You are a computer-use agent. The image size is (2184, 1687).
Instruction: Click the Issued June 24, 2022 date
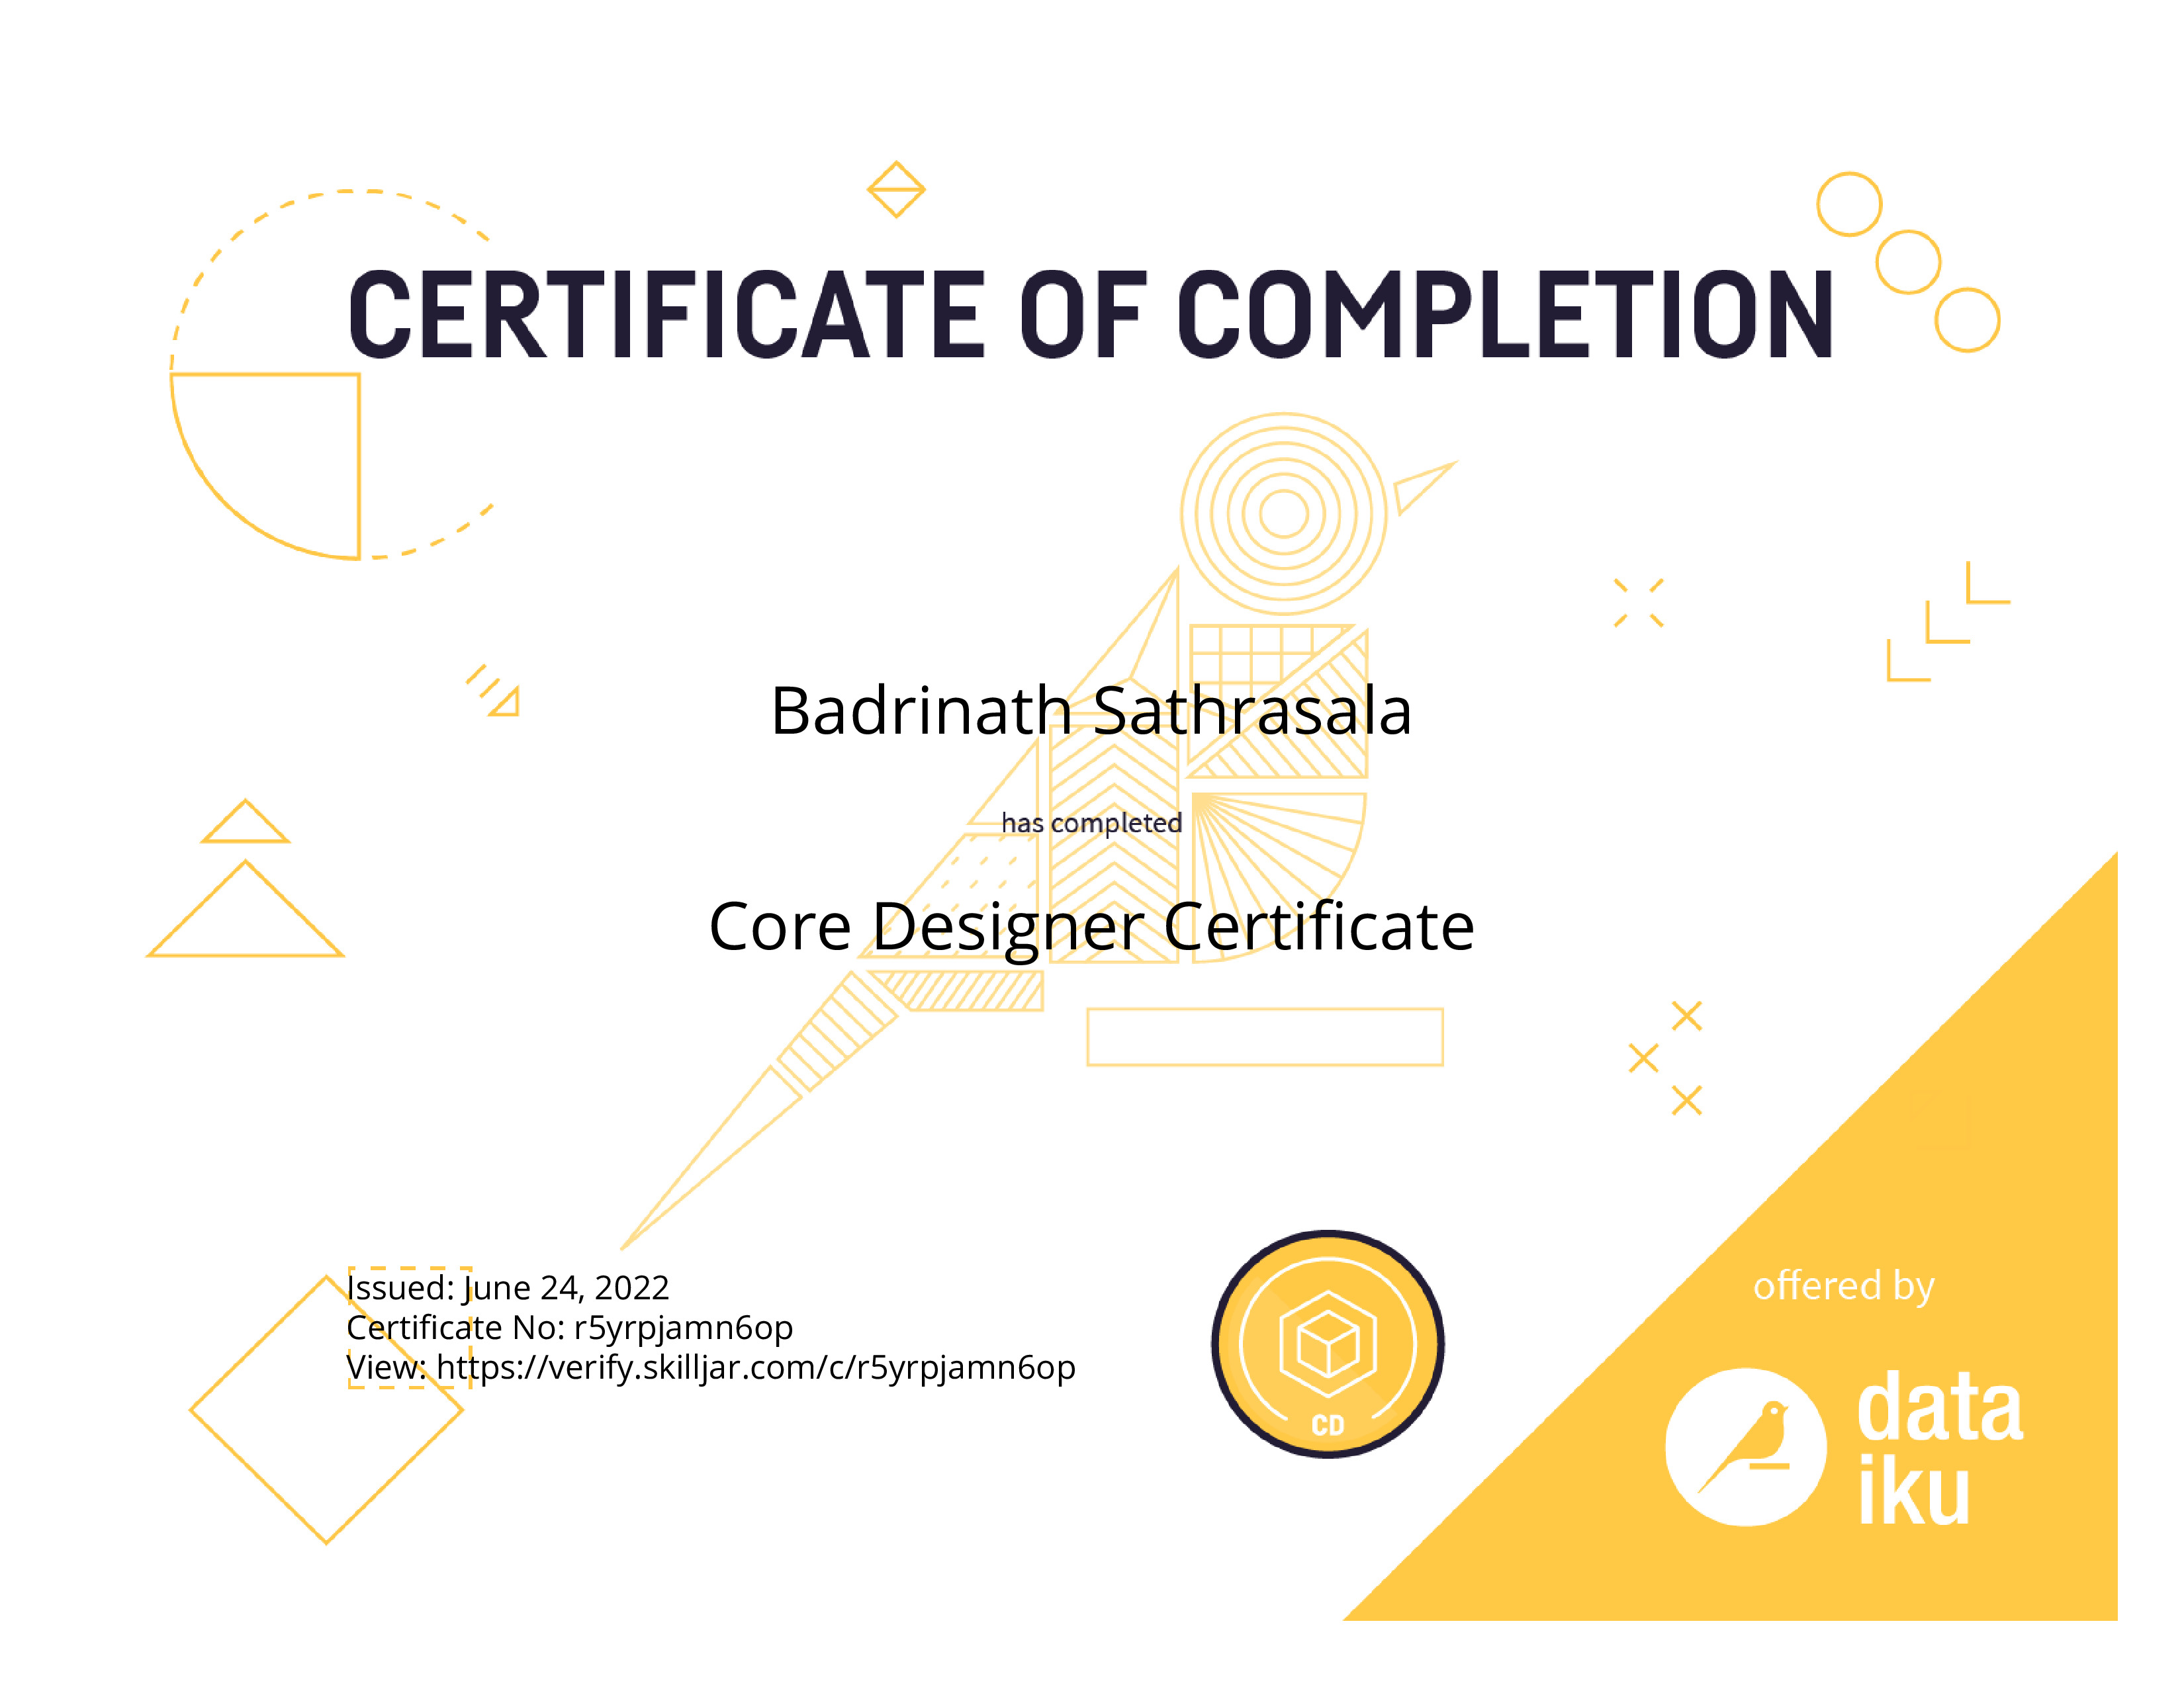(x=508, y=1287)
